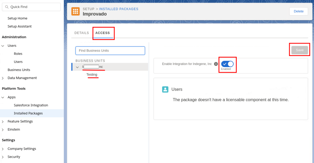Collapse the Apps section chevron
Viewport: 314px width, 163px height.
3,98
